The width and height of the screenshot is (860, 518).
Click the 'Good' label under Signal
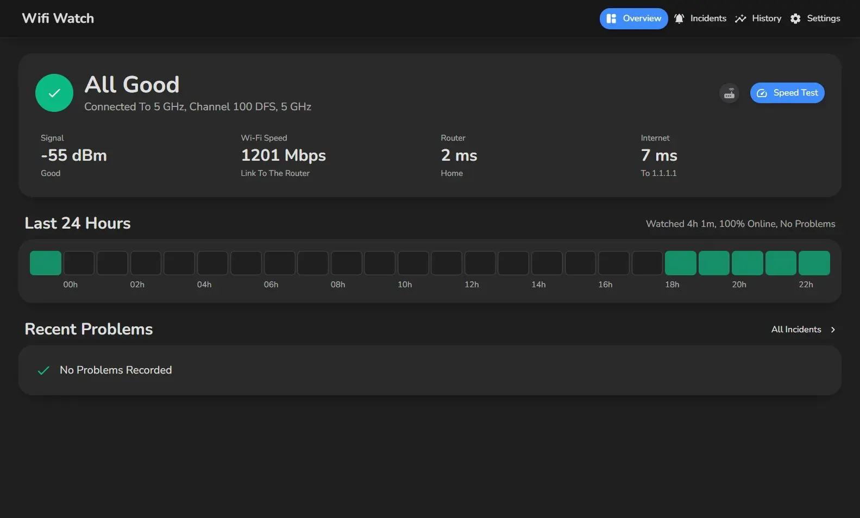point(51,173)
